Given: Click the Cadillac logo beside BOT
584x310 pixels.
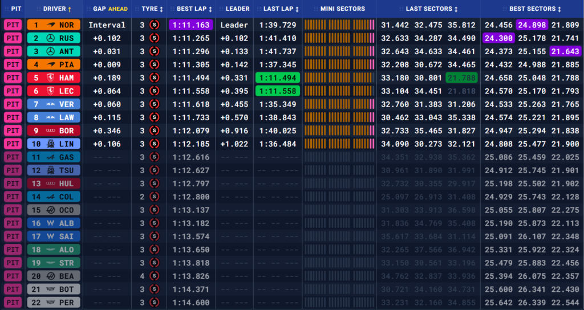Looking at the screenshot, I should coord(51,289).
